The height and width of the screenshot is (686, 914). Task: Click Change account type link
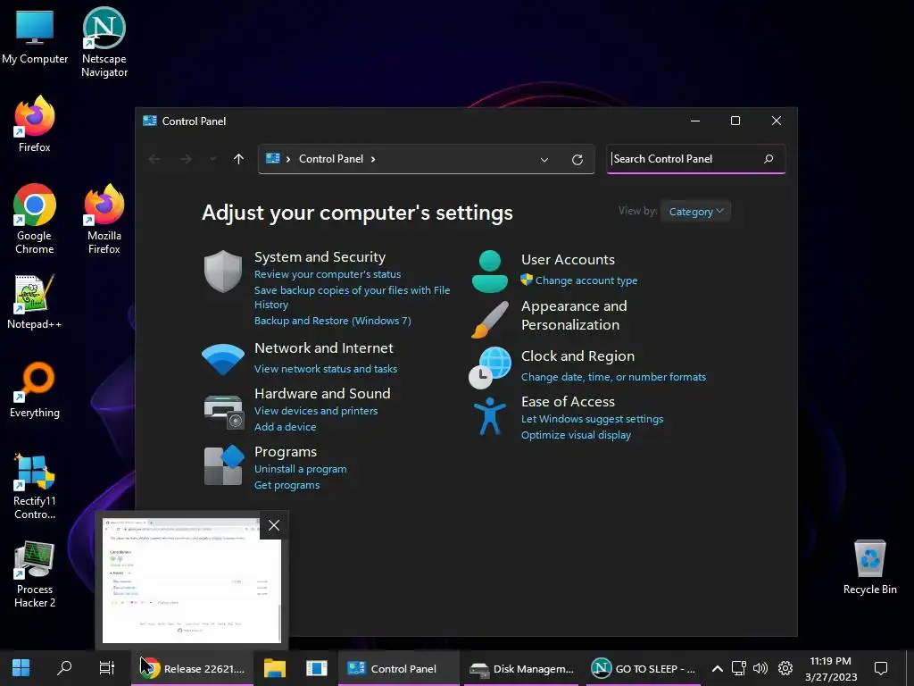tap(586, 280)
